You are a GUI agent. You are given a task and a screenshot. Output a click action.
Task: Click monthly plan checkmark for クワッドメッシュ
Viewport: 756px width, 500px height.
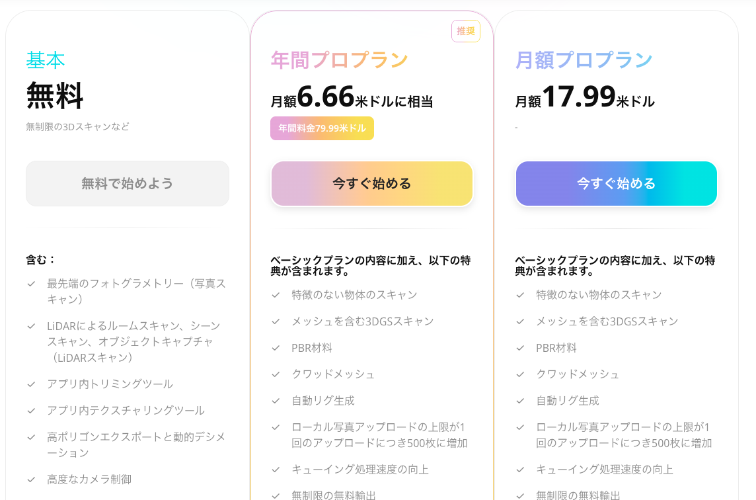pyautogui.click(x=520, y=374)
